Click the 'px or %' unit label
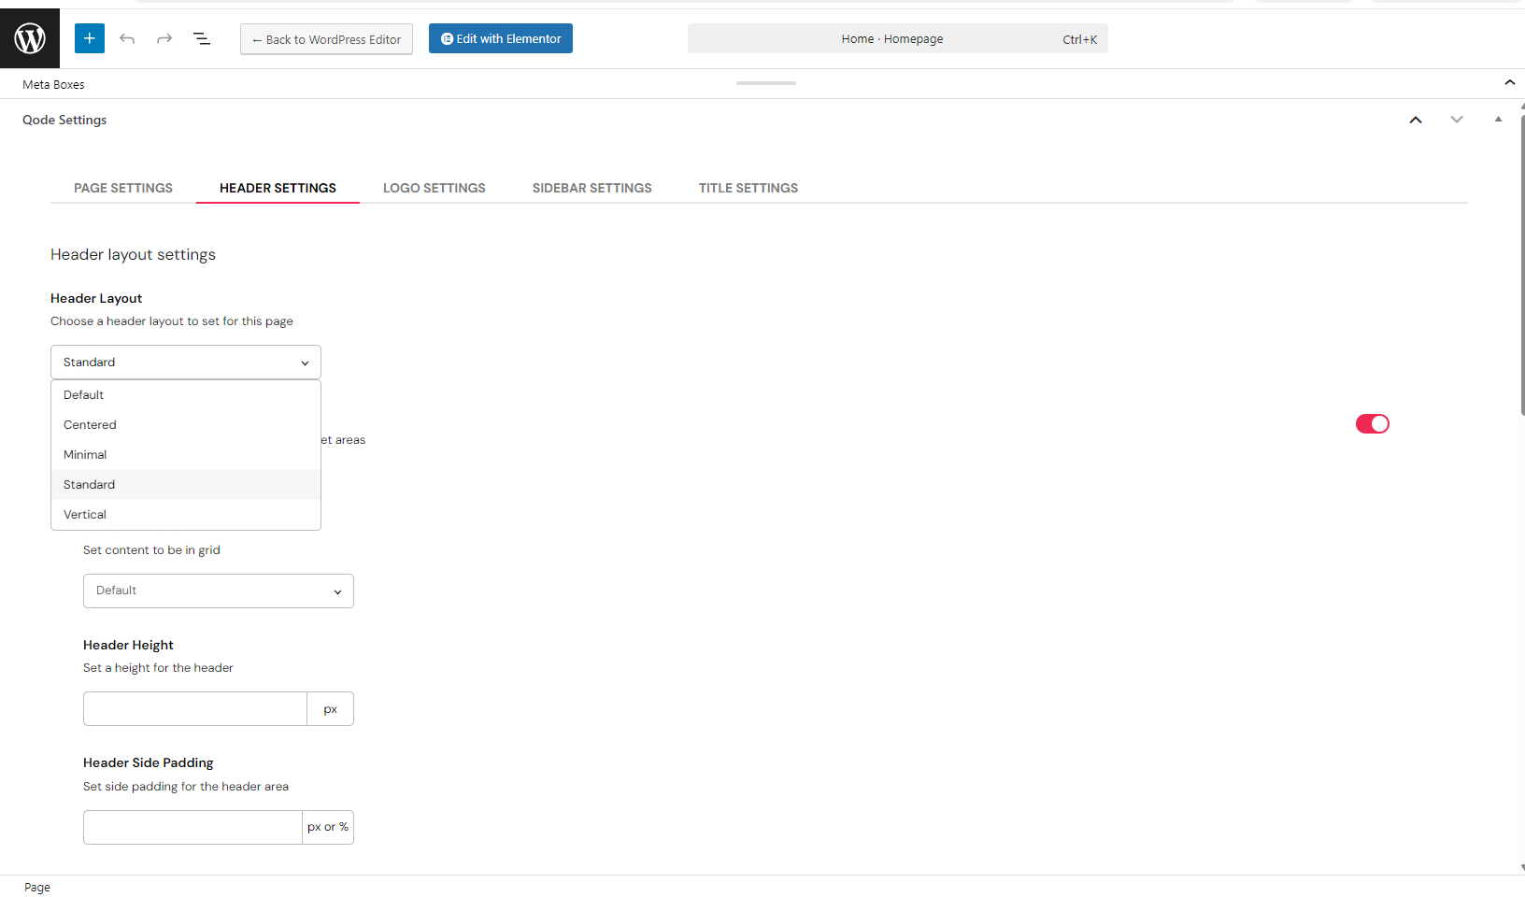 [328, 827]
